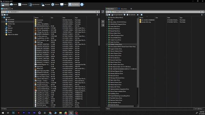Copy selection to right pane arrow
This screenshot has width=205, height=115.
tap(103, 21)
